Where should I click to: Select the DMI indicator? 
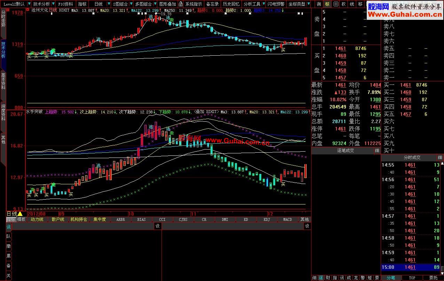225,219
